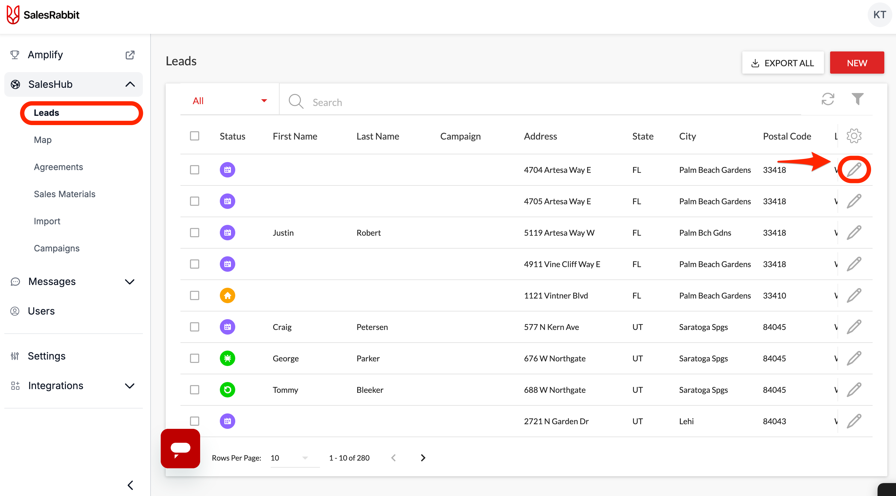The height and width of the screenshot is (496, 896).
Task: Edit the 4705 Artesa Way E lead
Action: (854, 201)
